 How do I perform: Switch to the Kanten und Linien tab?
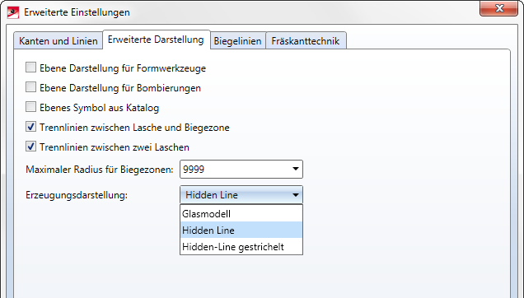click(58, 41)
